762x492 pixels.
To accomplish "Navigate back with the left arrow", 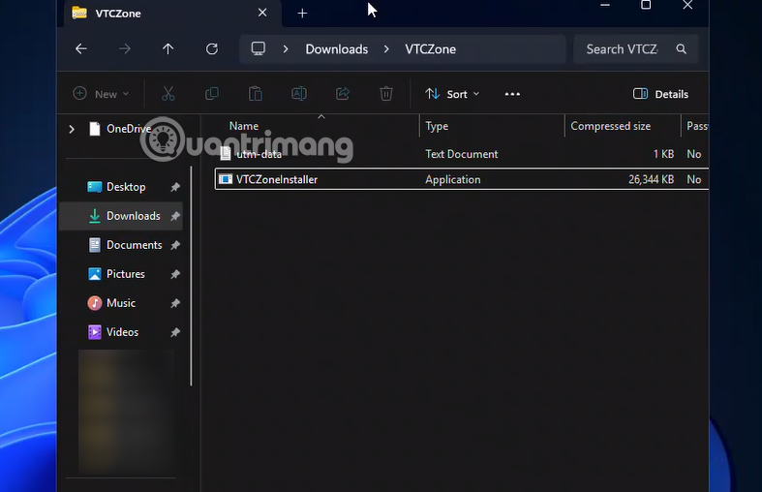I will point(81,49).
